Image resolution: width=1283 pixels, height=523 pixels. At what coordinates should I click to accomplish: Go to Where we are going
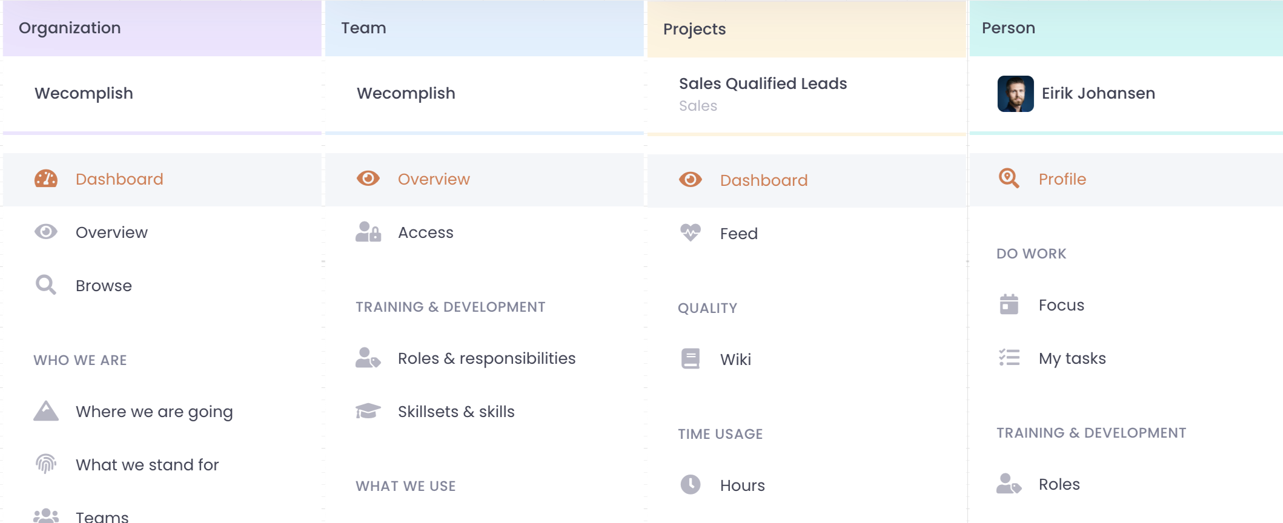(154, 412)
